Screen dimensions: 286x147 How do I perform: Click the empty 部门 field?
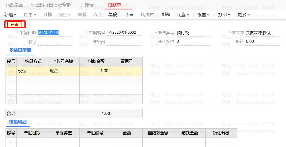tap(55, 41)
